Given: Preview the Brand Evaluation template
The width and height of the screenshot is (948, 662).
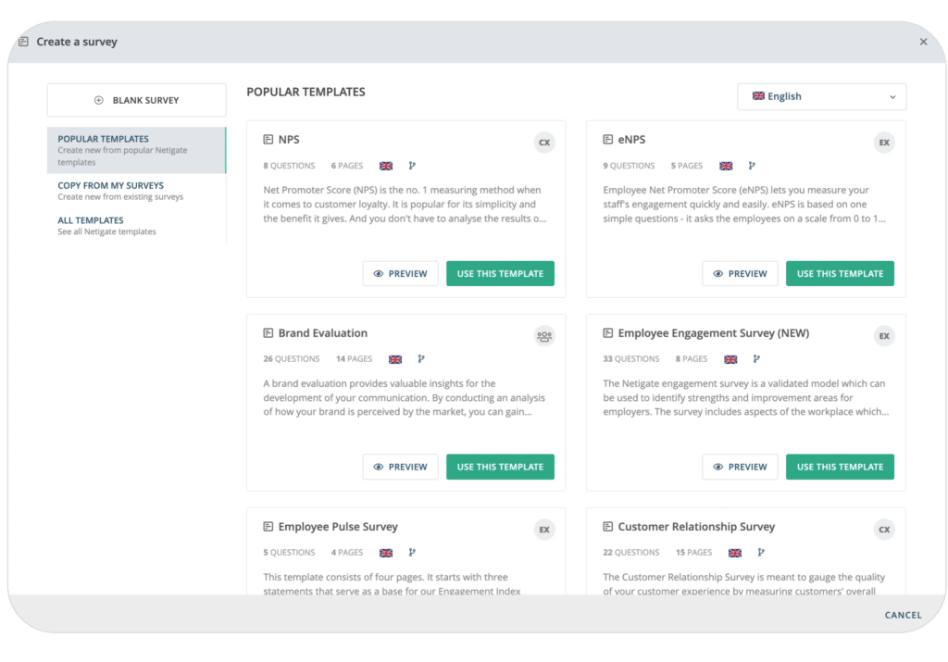Looking at the screenshot, I should click(x=400, y=467).
